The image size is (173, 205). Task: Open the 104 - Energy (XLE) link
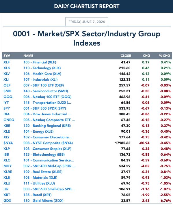38,131
